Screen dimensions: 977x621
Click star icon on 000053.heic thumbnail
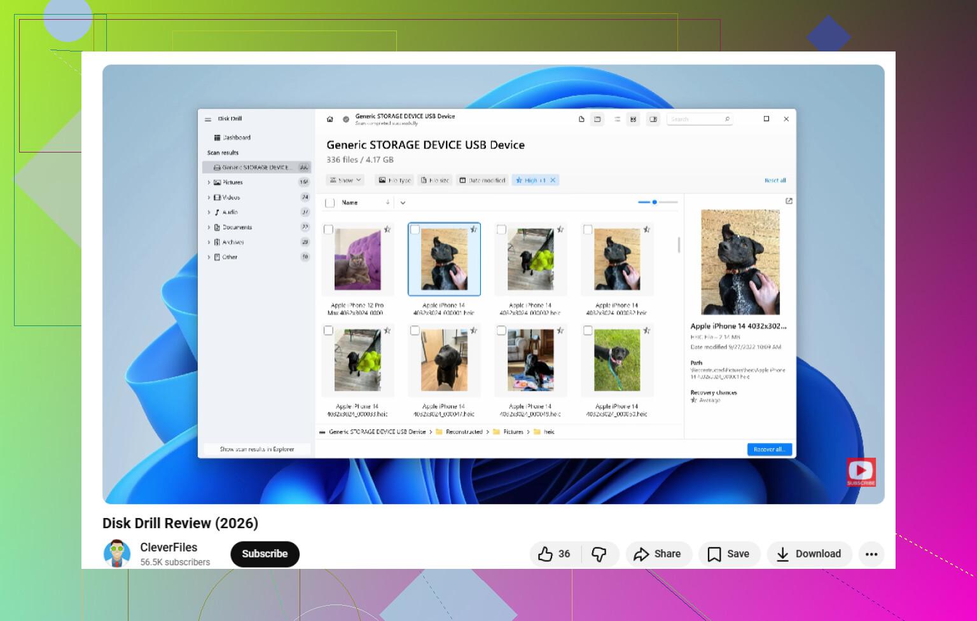[646, 331]
